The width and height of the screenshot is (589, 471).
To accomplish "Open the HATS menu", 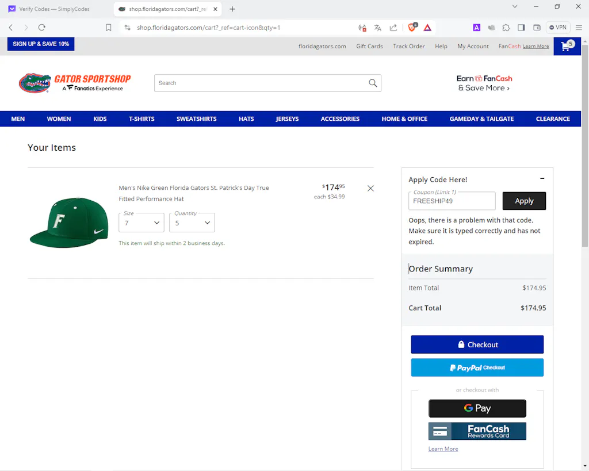I will coord(246,119).
